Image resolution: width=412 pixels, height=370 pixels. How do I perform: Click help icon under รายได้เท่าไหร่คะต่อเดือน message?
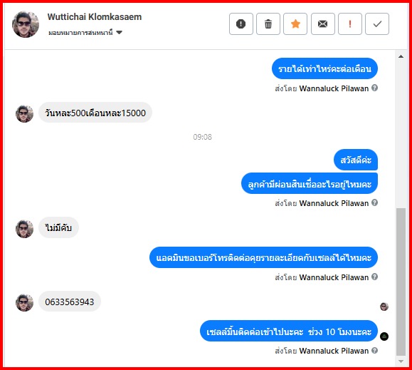375,88
